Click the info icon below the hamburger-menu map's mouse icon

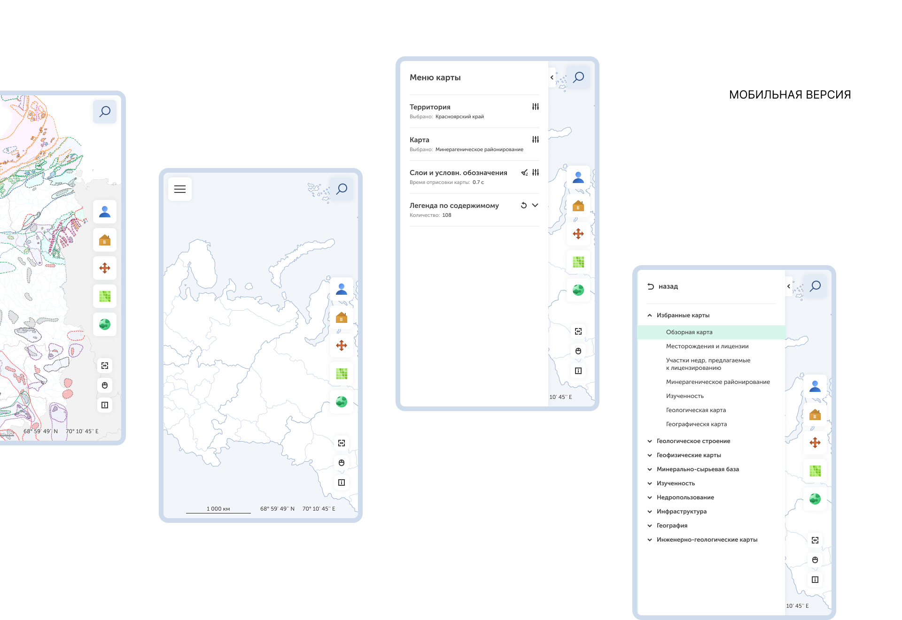point(342,482)
